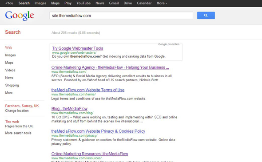This screenshot has width=262, height=162.
Task: Go to Images in the top black bar
Action: pos(40,3)
